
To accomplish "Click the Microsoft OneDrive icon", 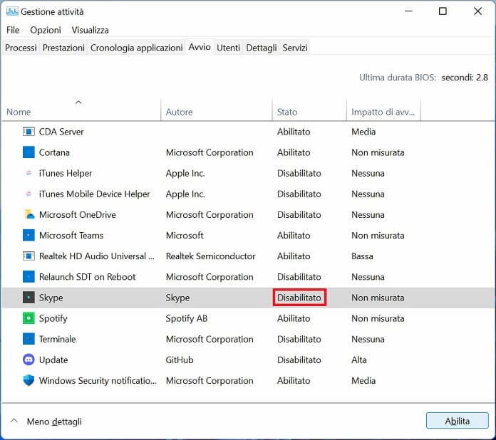I will (29, 214).
